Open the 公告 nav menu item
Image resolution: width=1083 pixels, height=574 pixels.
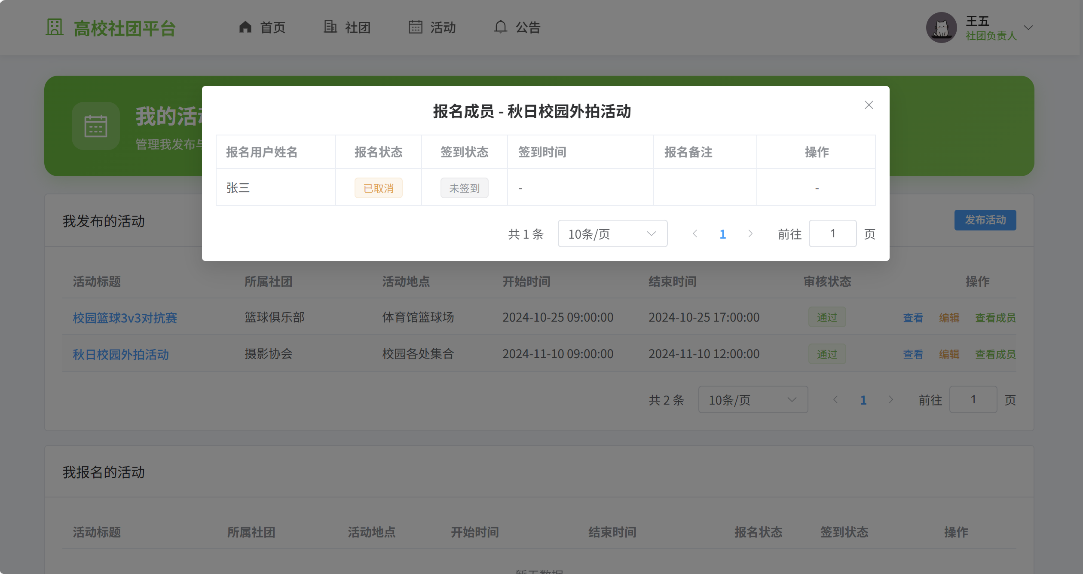coord(517,27)
